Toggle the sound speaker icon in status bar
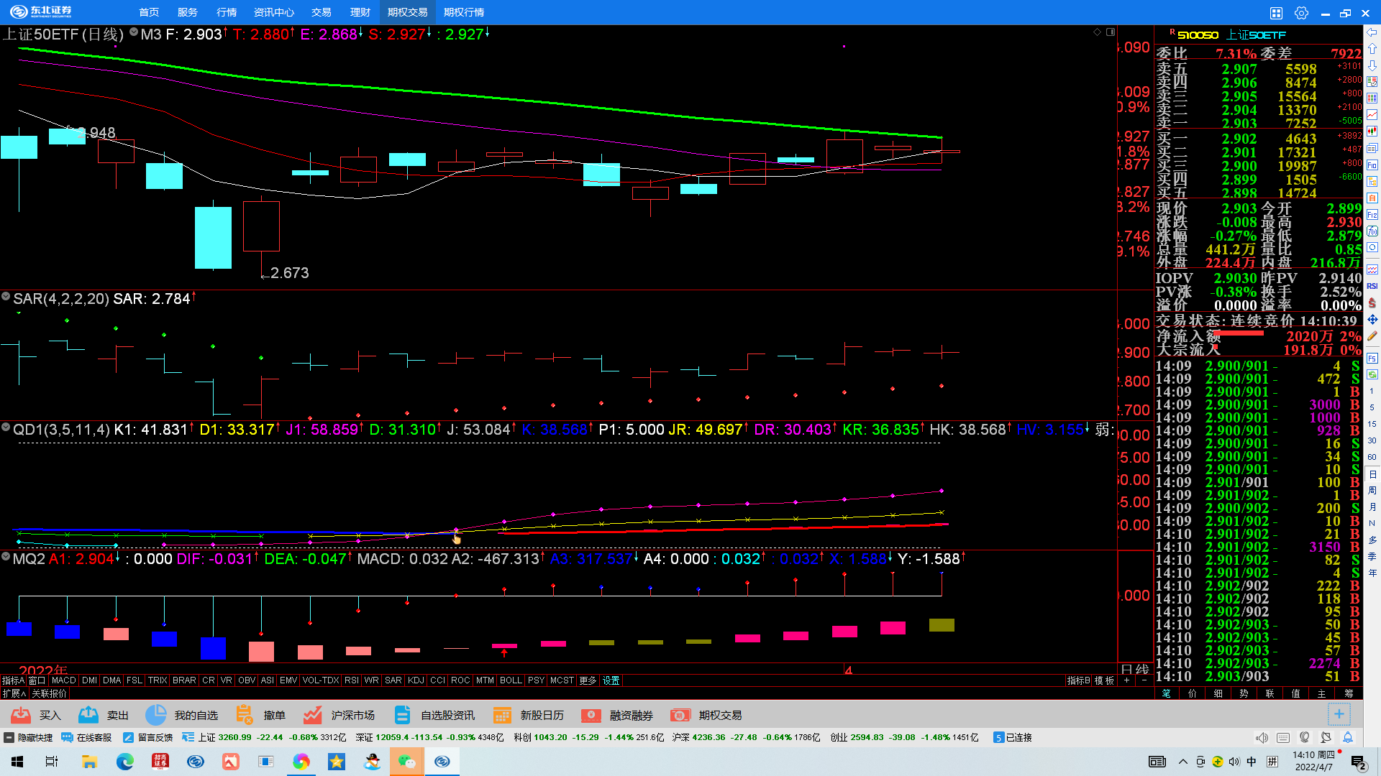Screen dimensions: 1381x776 [x=1262, y=737]
